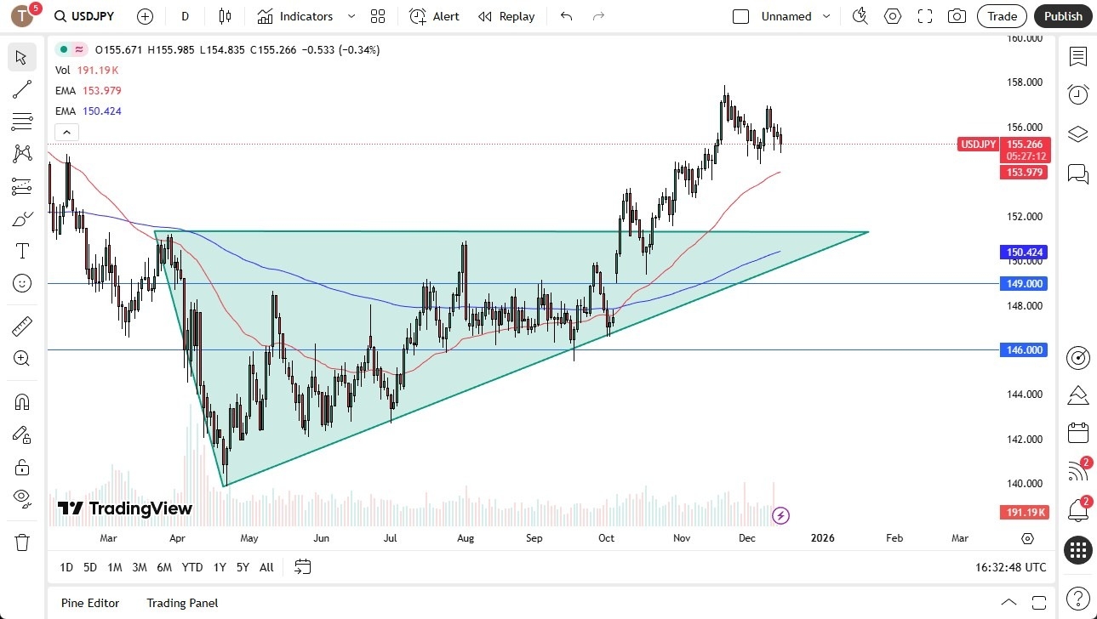Collapse the indicator legend arrow
The height and width of the screenshot is (619, 1097).
click(66, 132)
